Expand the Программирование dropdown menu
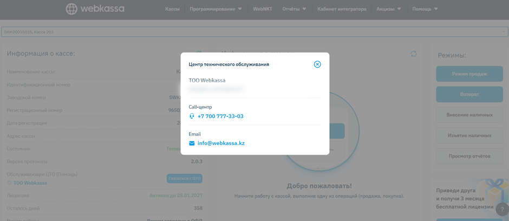The width and height of the screenshot is (509, 221). [x=216, y=9]
